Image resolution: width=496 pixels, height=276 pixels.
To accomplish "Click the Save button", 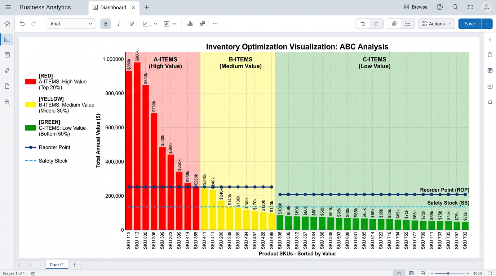I will point(470,24).
